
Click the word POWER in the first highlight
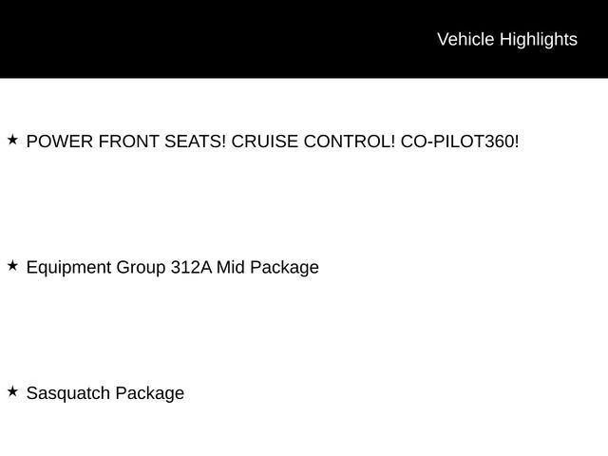click(x=59, y=142)
